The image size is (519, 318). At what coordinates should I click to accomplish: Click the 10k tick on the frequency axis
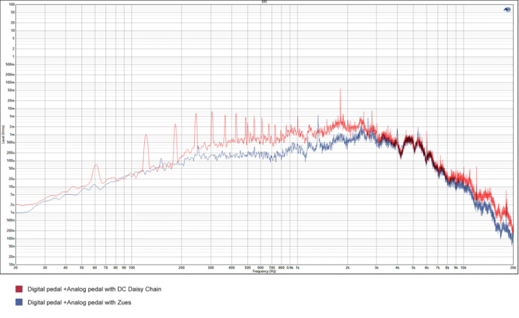[464, 267]
